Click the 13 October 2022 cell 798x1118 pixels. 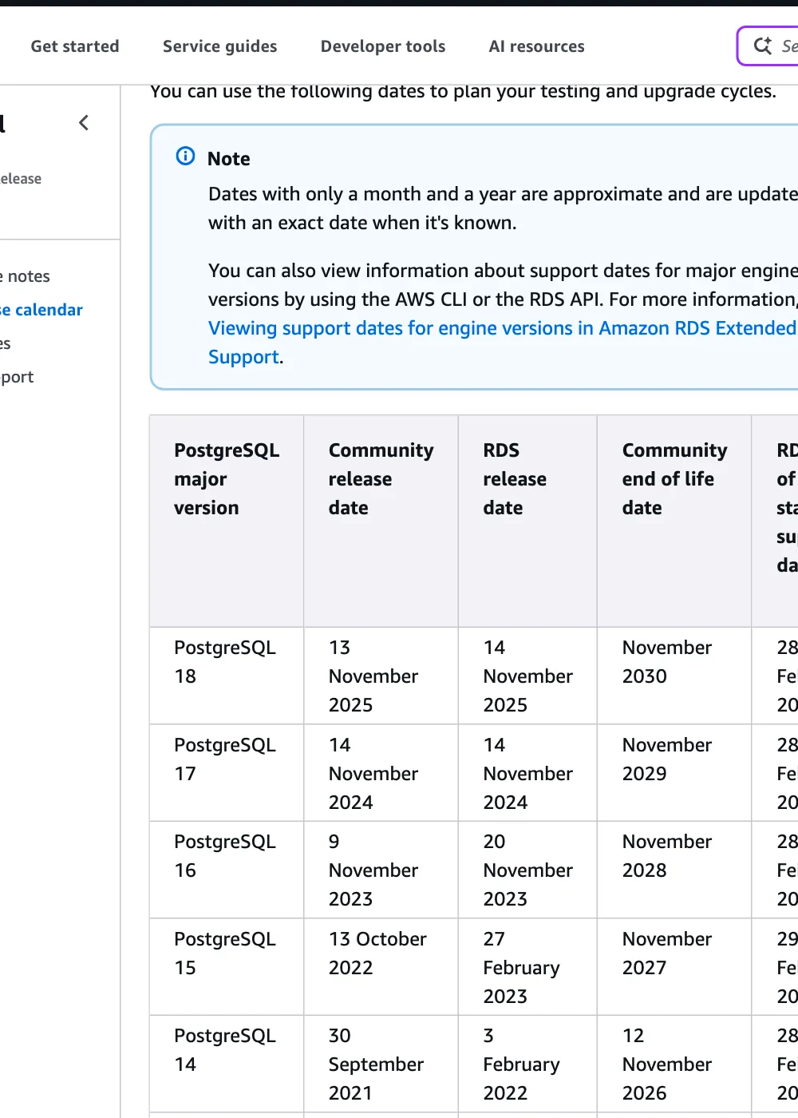pos(381,967)
